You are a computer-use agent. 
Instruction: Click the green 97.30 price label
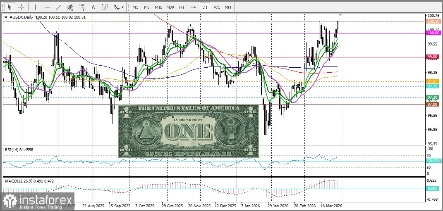(x=433, y=97)
